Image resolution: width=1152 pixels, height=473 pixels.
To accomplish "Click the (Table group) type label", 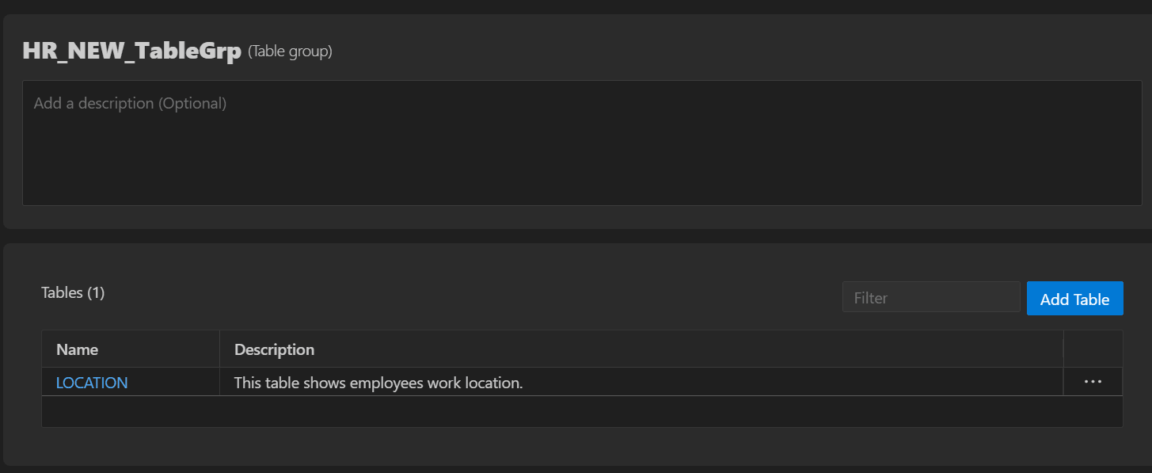I will click(290, 51).
